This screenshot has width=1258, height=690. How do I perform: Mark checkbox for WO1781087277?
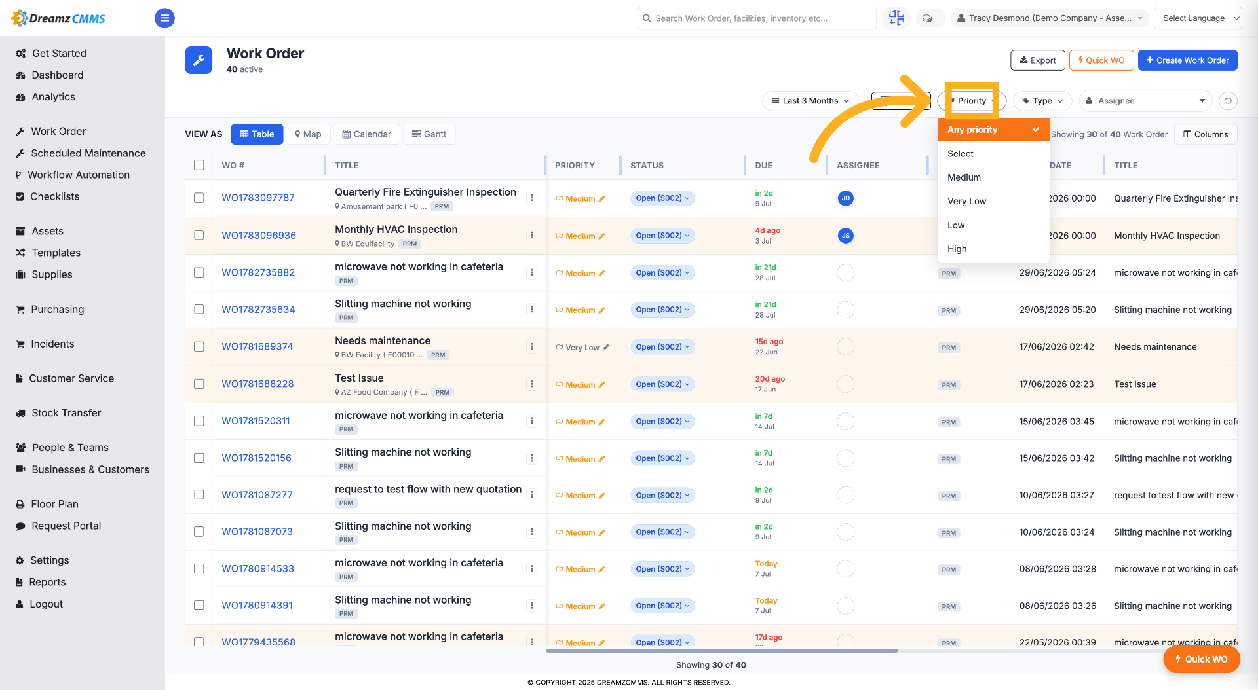tap(199, 495)
